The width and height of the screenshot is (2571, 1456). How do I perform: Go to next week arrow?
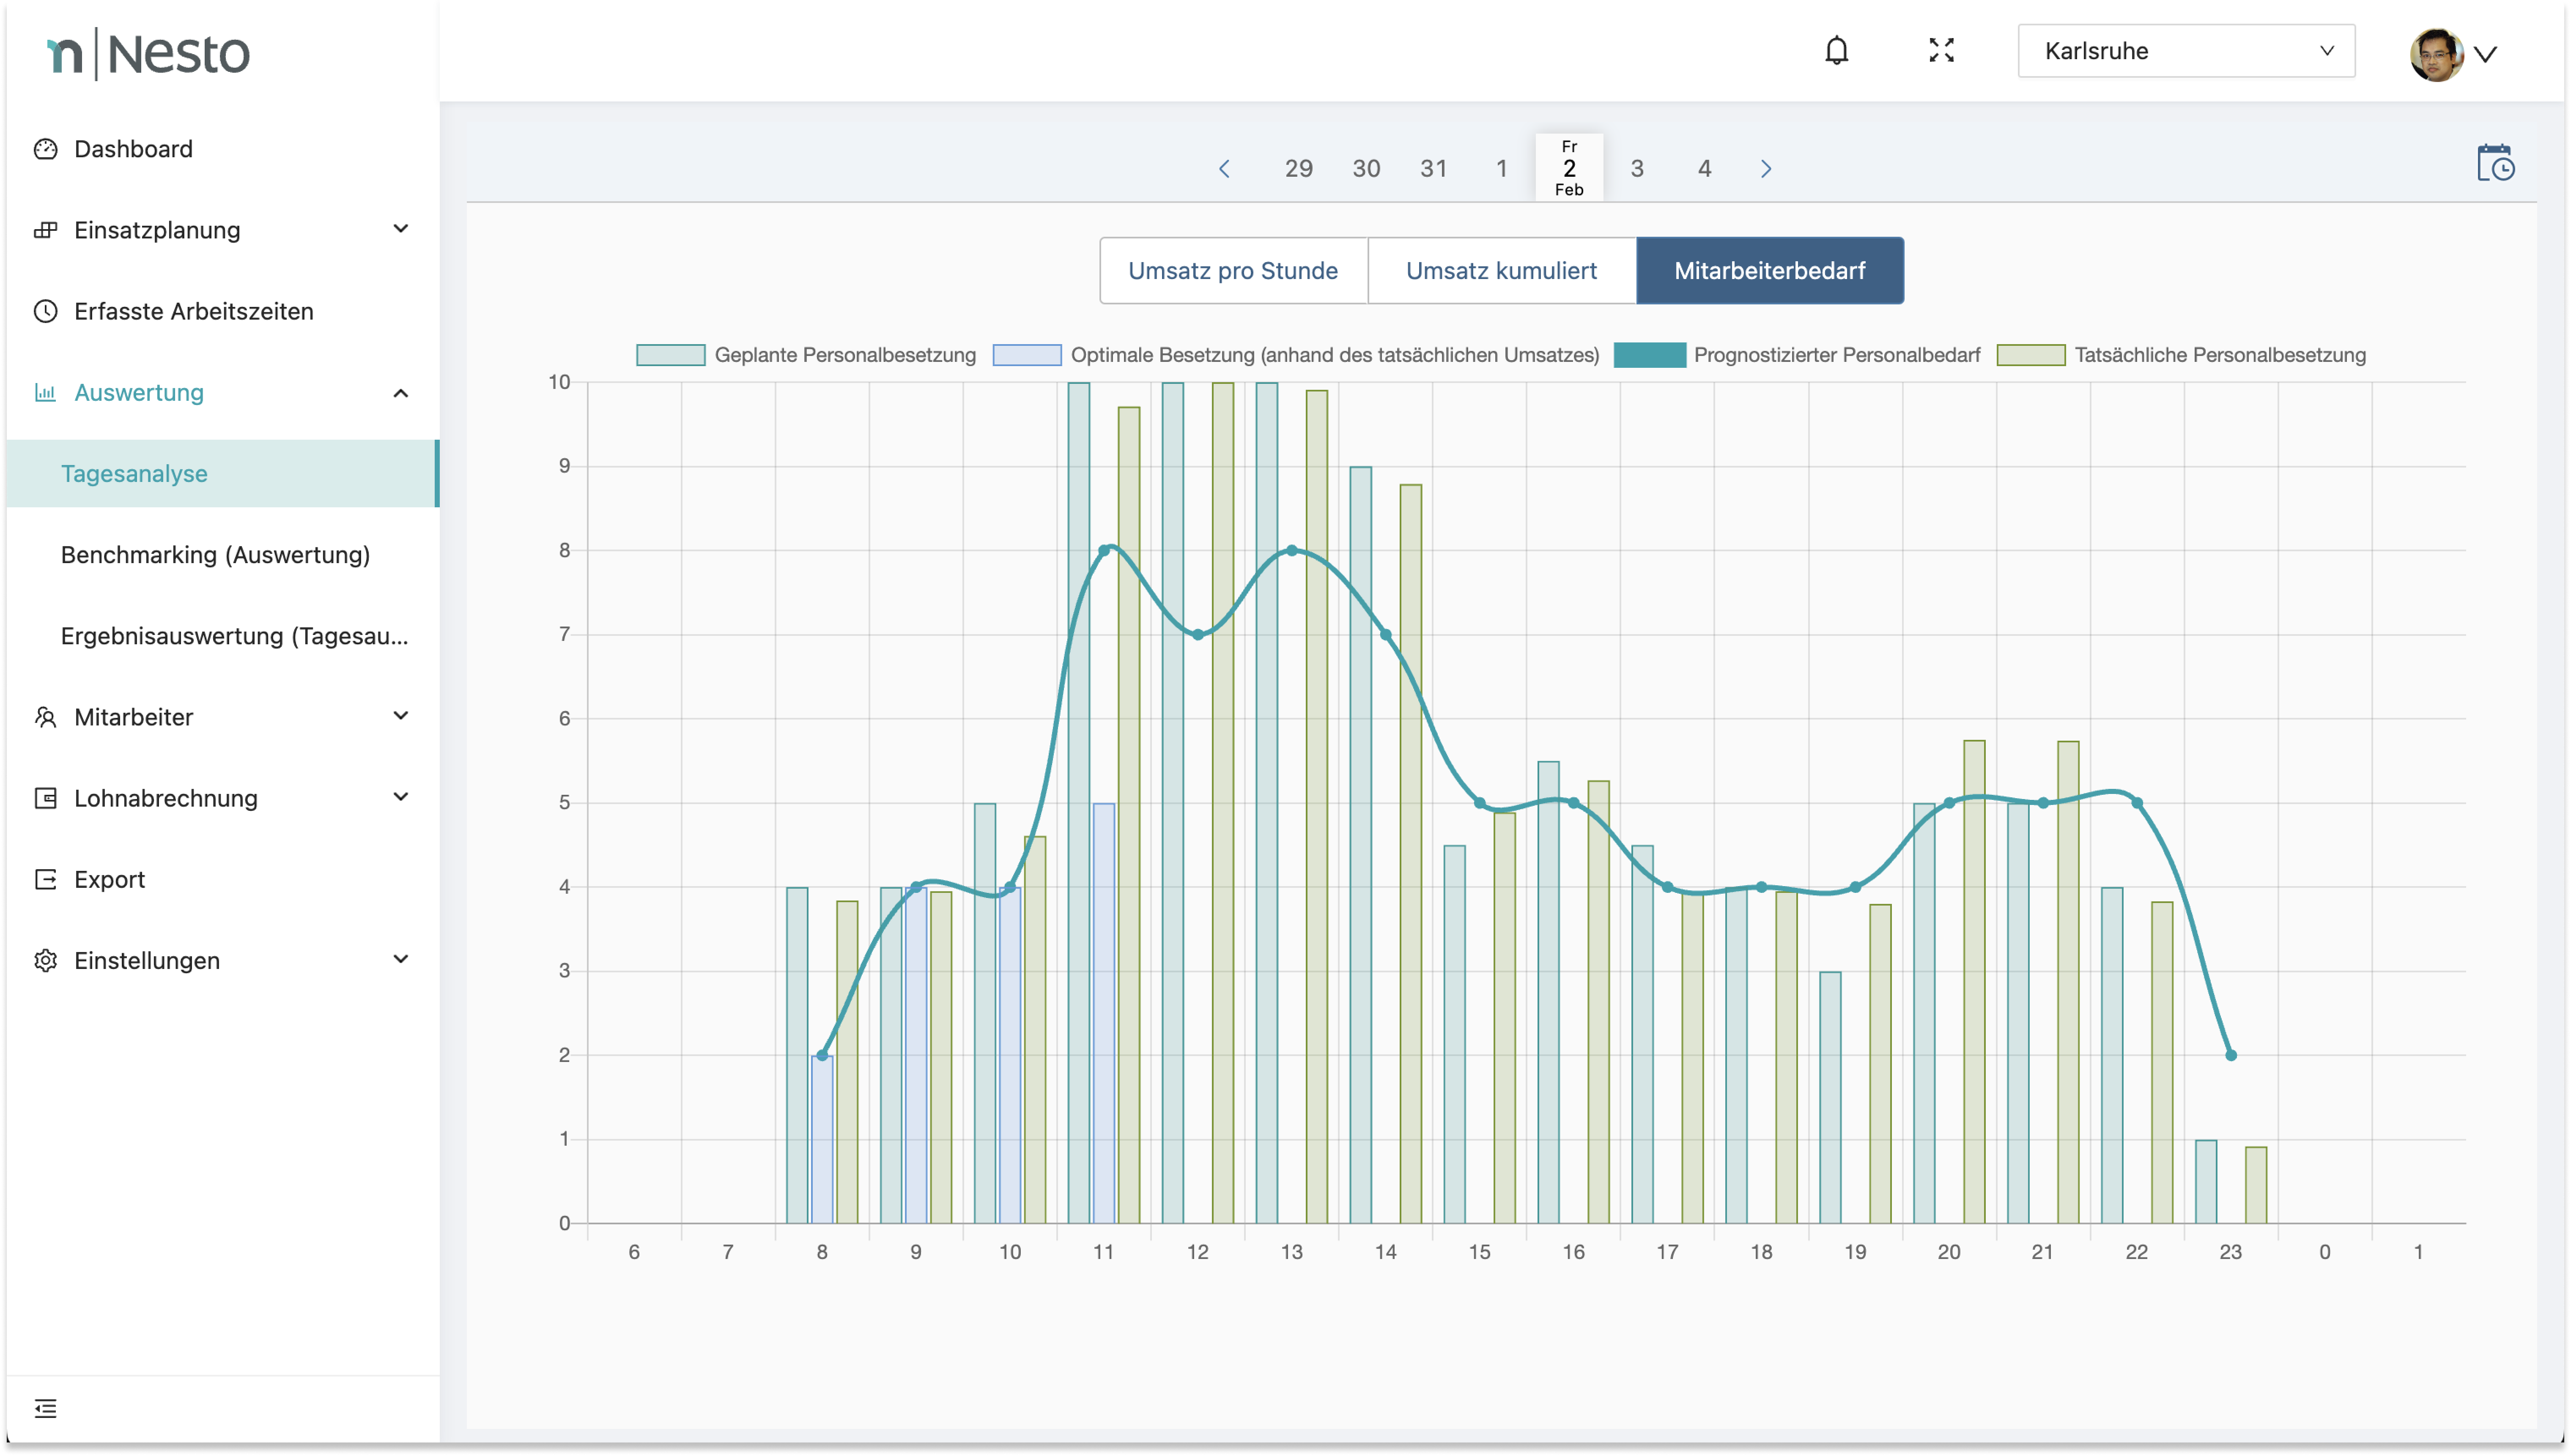click(x=1766, y=169)
